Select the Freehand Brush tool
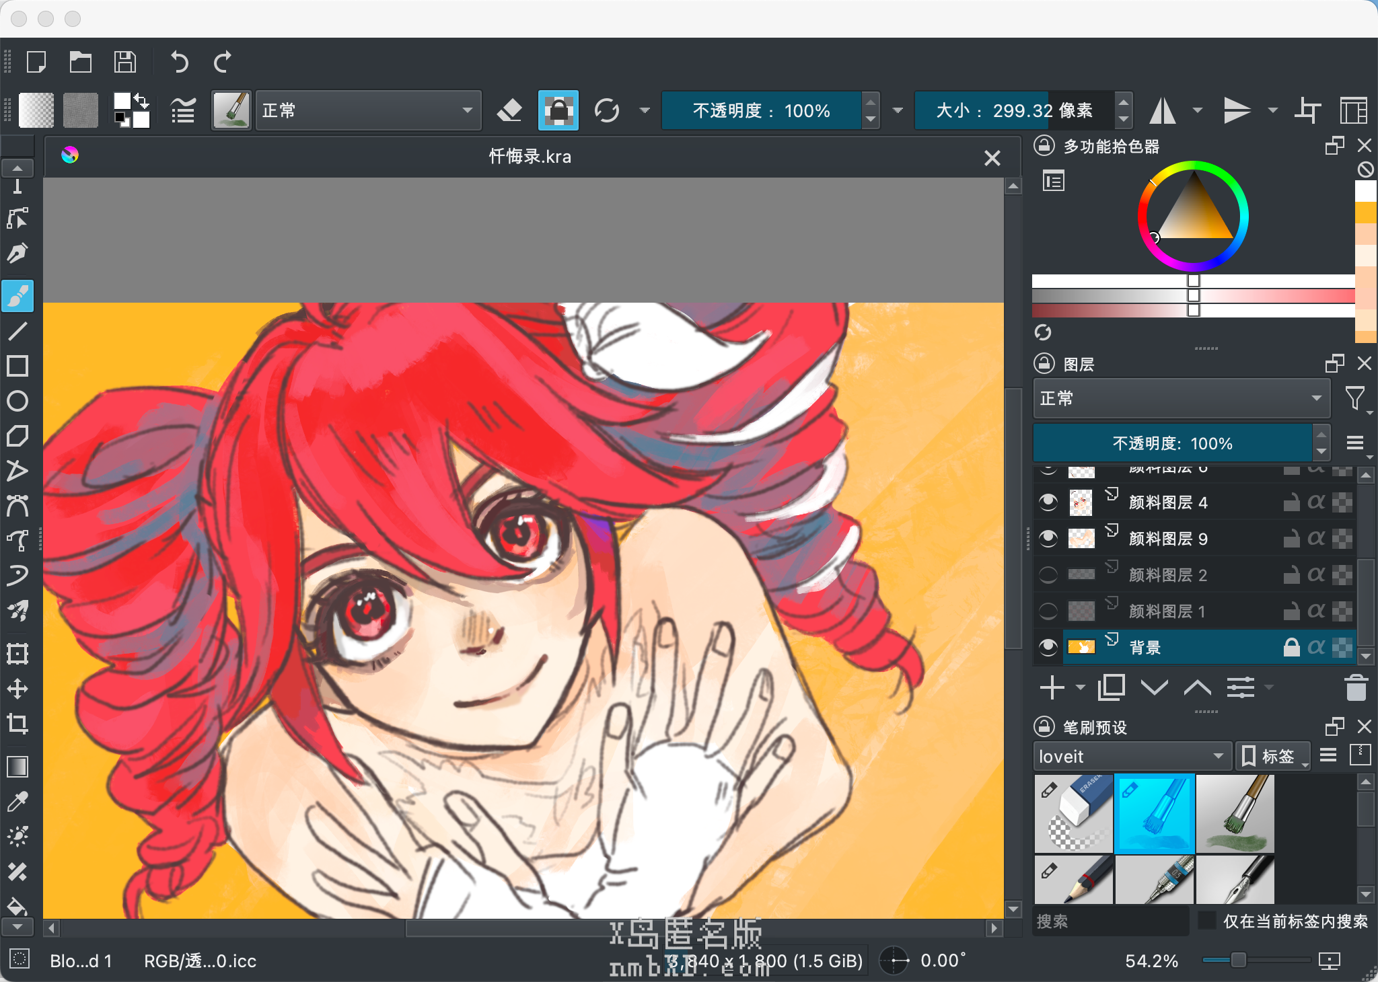The width and height of the screenshot is (1378, 982). click(17, 296)
